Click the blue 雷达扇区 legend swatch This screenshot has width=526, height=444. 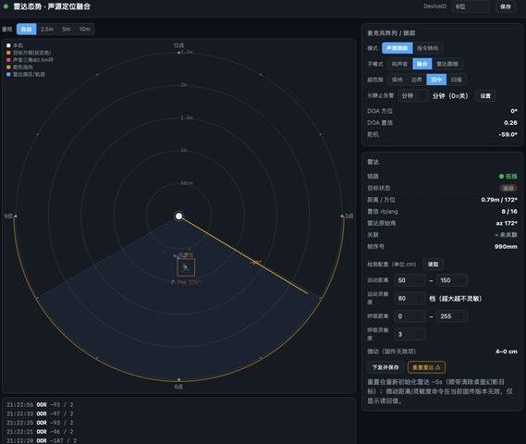[x=8, y=74]
